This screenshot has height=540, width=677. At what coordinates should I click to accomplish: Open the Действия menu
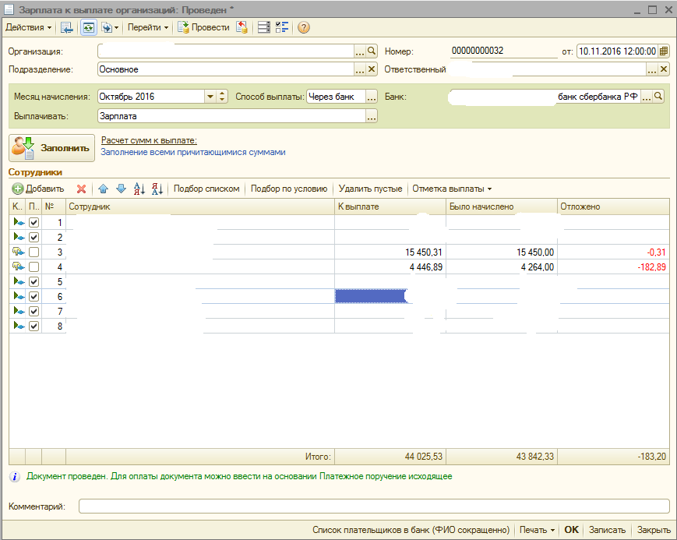[x=28, y=27]
